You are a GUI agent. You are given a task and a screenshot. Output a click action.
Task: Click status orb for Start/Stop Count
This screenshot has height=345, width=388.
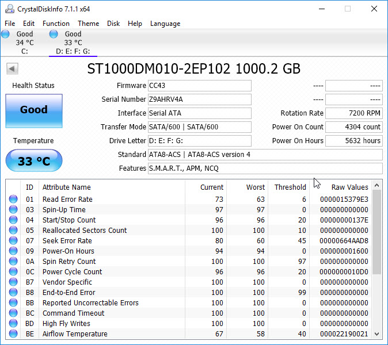(x=13, y=220)
